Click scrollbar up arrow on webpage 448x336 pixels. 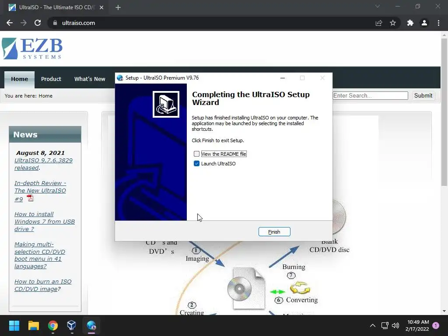pos(444,35)
